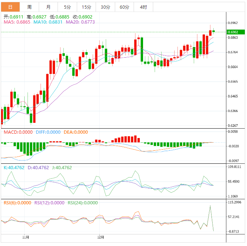247x246 pixels.
Task: Switch to the 4时 chart tab
Action: point(143,7)
